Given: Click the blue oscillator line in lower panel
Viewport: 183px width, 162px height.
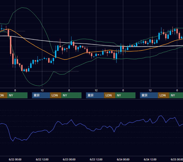Looking at the screenshot, I should coord(91,130).
